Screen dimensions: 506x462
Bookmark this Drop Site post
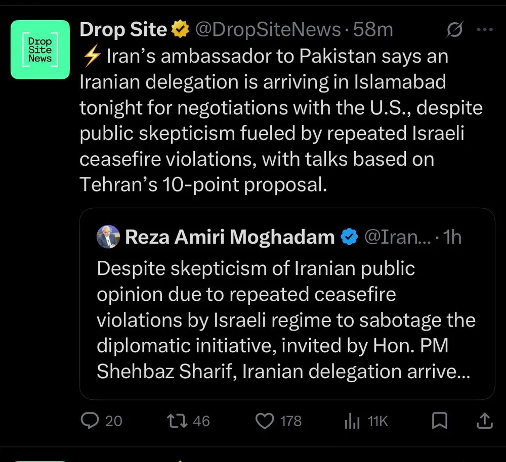440,421
